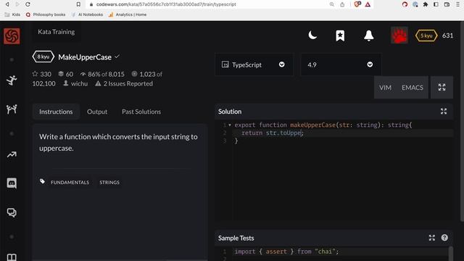Open the Codewars home logo
This screenshot has width=464, height=261.
coord(12,36)
